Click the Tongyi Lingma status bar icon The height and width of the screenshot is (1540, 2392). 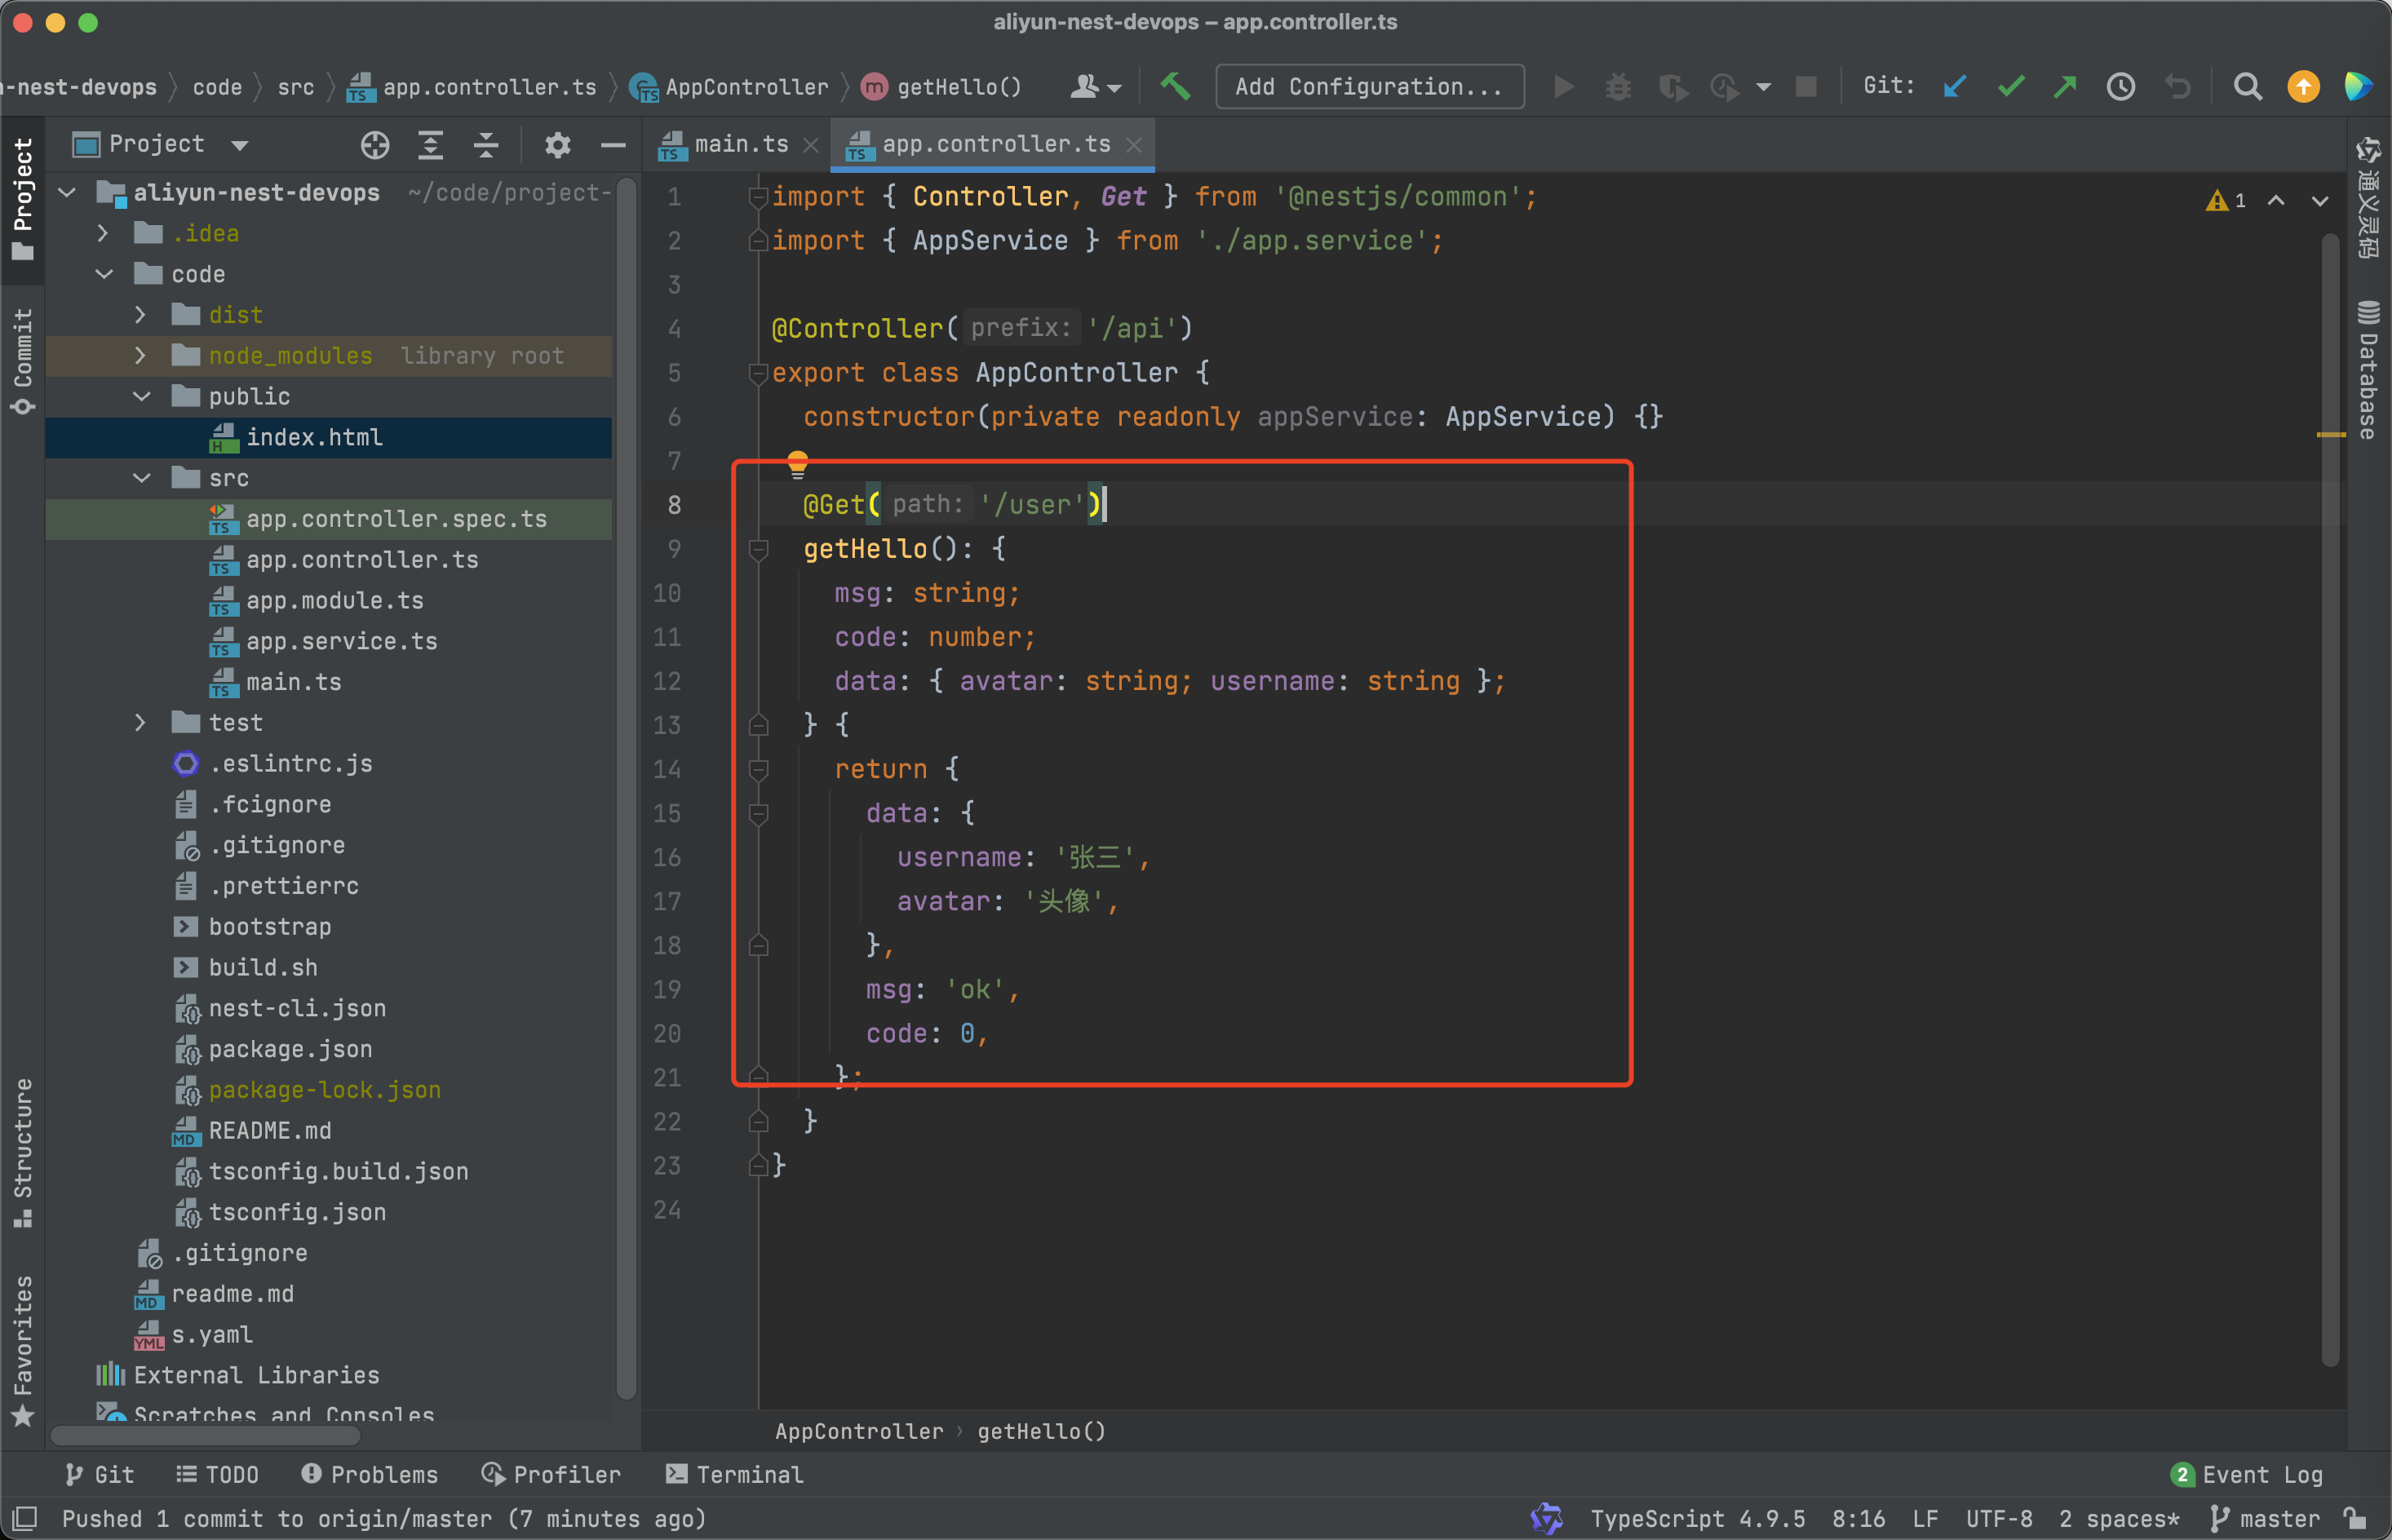tap(1546, 1518)
